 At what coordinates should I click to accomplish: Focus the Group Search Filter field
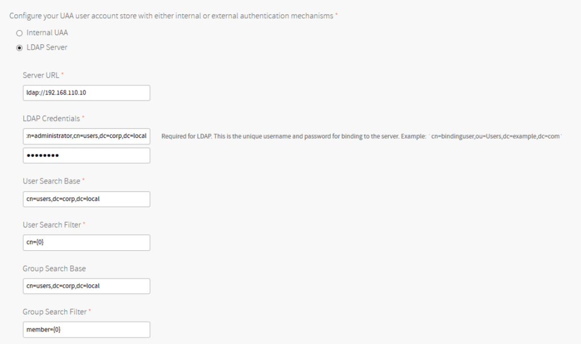click(x=86, y=329)
